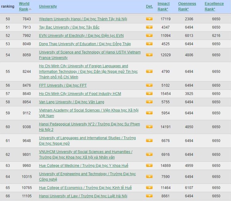The image size is (231, 201).
Task: Select impact rank value 4347
Action: coord(165,27)
